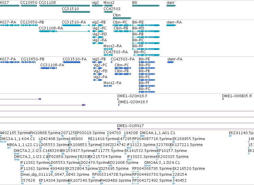Choose protein vig2-PD
Screen dimensions: 254x185
click(x=98, y=74)
